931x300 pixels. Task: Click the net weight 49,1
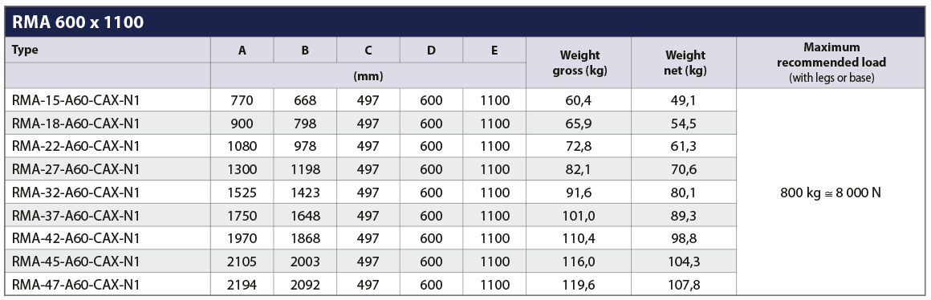pyautogui.click(x=684, y=100)
